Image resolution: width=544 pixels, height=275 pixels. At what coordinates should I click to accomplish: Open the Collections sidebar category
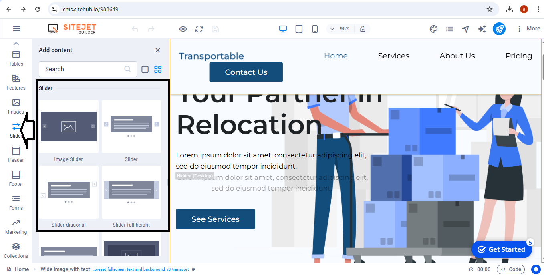coord(16,251)
